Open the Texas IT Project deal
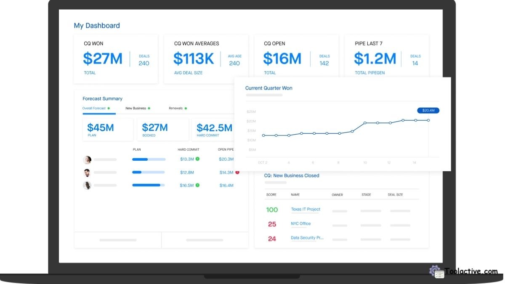 click(x=306, y=209)
